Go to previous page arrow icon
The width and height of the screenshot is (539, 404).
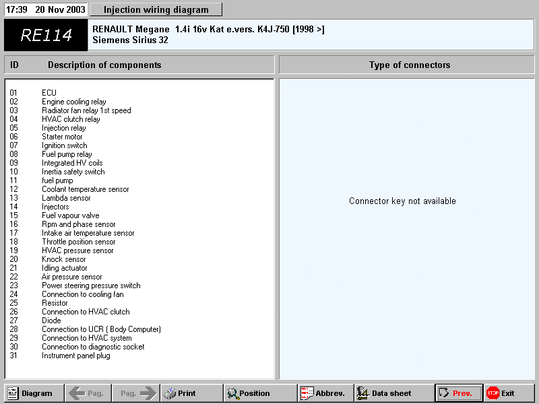(x=77, y=393)
